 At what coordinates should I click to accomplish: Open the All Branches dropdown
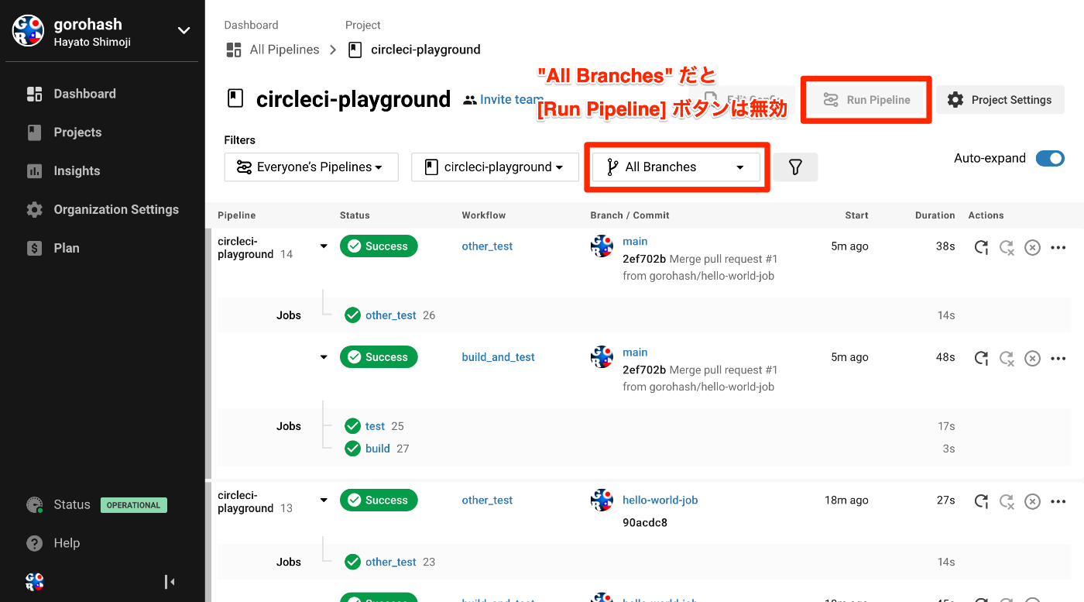click(676, 167)
